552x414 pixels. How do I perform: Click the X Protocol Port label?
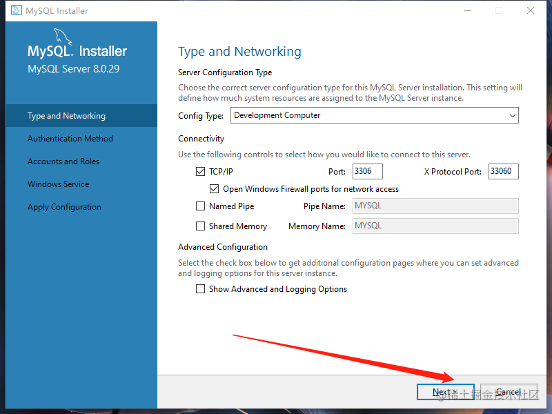click(x=453, y=172)
